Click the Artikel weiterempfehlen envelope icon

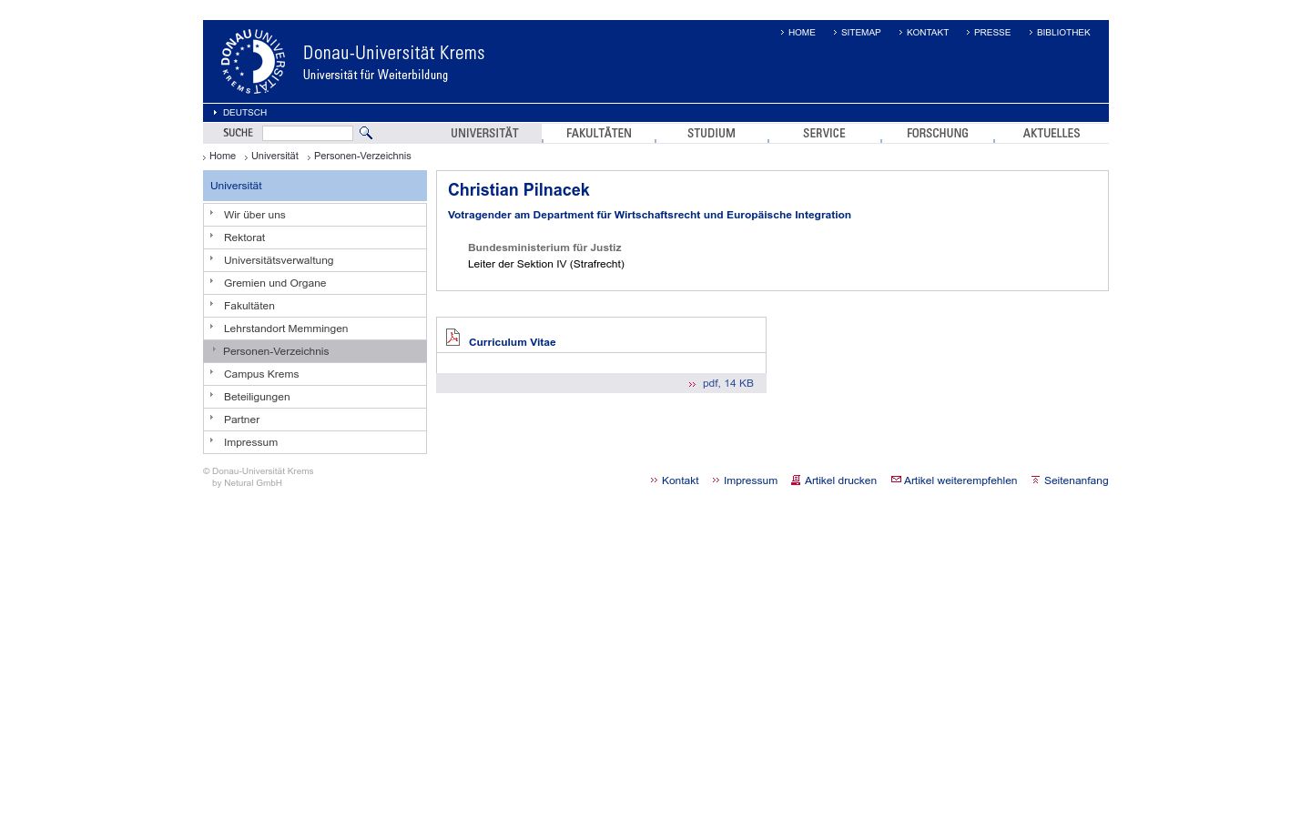896,480
